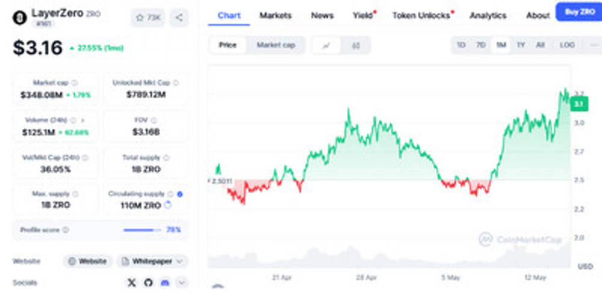Viewport: 602px width, 295px height.
Task: Show info tooltip for Unlocked Mkt Cap
Action: [175, 82]
